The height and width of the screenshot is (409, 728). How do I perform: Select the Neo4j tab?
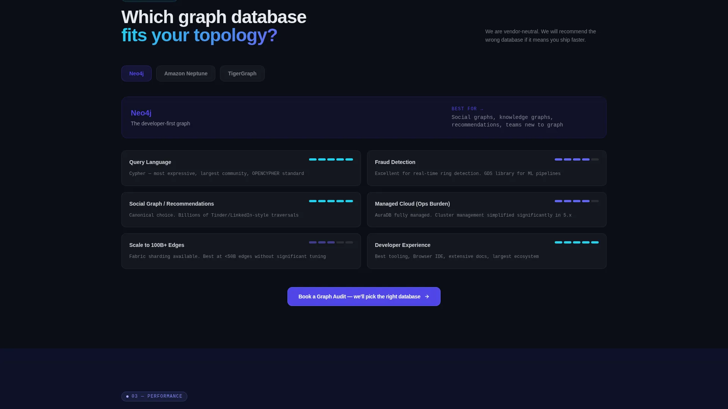[136, 73]
